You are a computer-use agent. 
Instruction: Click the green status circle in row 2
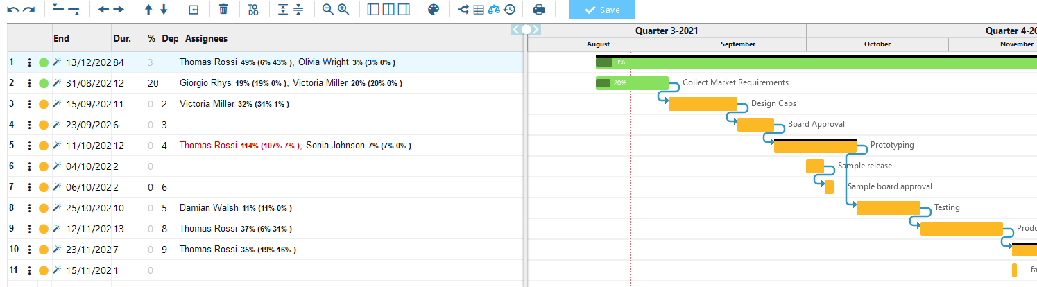[x=44, y=83]
